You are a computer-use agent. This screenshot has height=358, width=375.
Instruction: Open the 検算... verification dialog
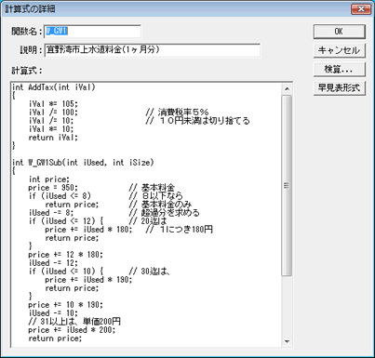[340, 69]
